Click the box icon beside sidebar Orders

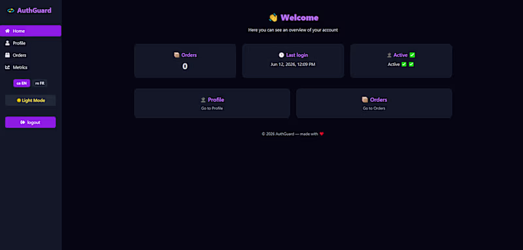coord(7,55)
